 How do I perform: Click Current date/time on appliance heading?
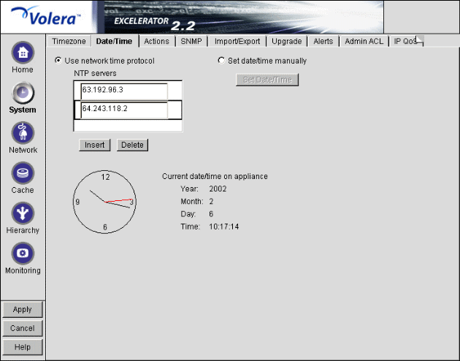coord(215,176)
